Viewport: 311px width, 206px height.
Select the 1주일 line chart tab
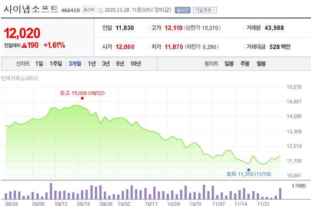(x=56, y=64)
